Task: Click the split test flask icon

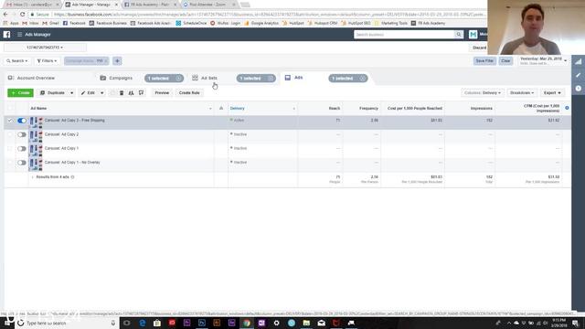Action: [x=131, y=93]
